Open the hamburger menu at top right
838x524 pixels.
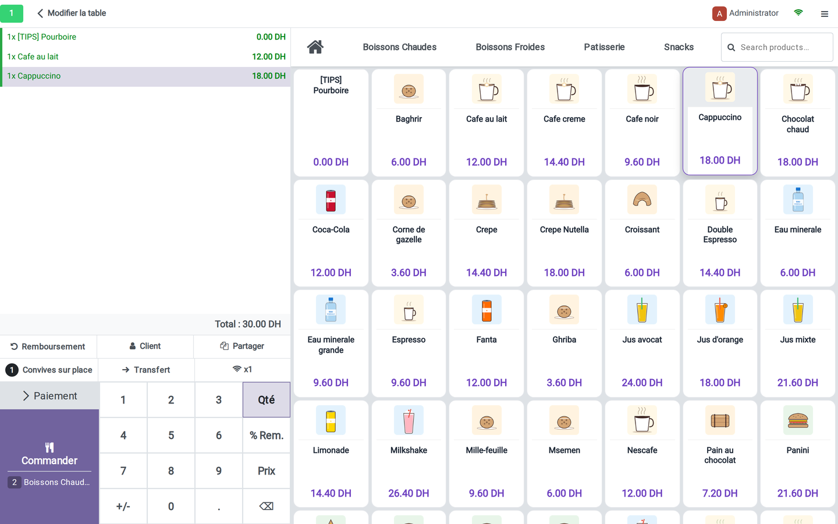point(824,13)
